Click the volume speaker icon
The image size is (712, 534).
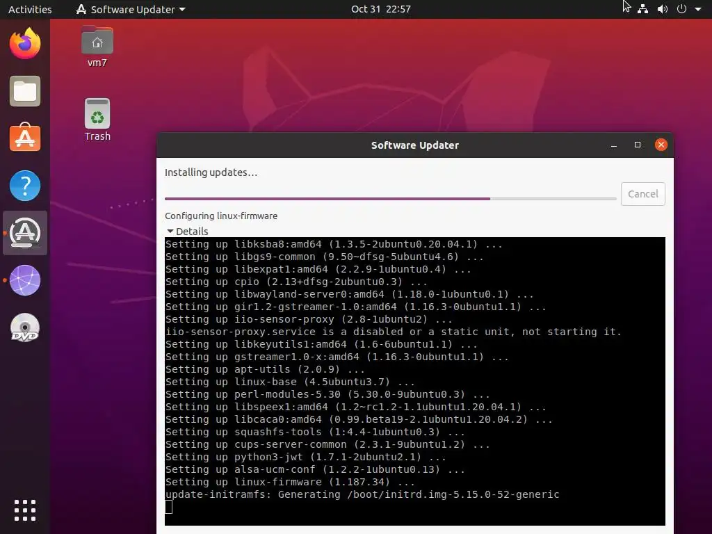(x=663, y=9)
